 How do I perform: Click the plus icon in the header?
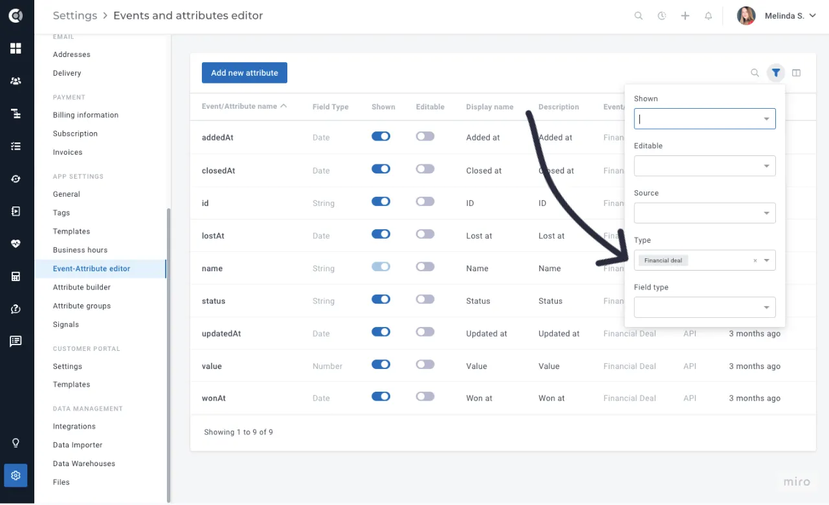(x=685, y=16)
